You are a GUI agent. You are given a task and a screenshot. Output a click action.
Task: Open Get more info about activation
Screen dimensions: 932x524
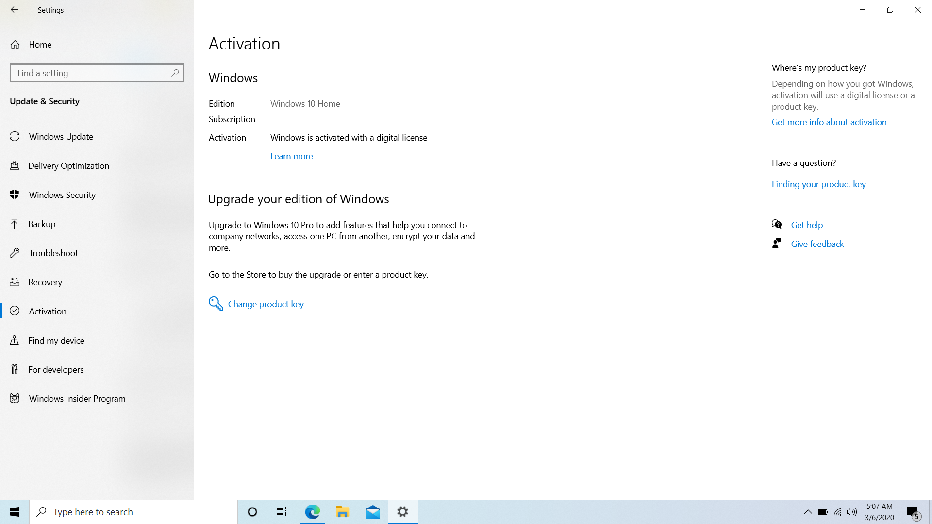[829, 122]
